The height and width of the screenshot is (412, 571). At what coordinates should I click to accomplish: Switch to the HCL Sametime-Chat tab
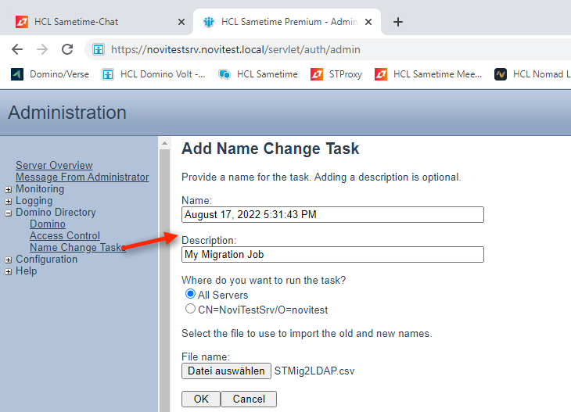coord(86,22)
